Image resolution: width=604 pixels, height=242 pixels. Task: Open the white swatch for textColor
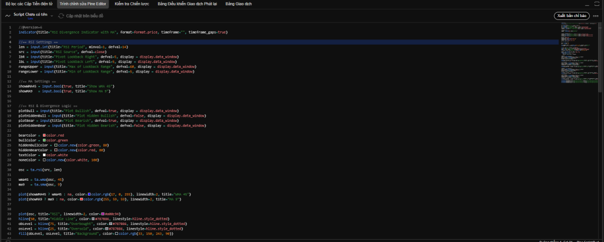44,155
